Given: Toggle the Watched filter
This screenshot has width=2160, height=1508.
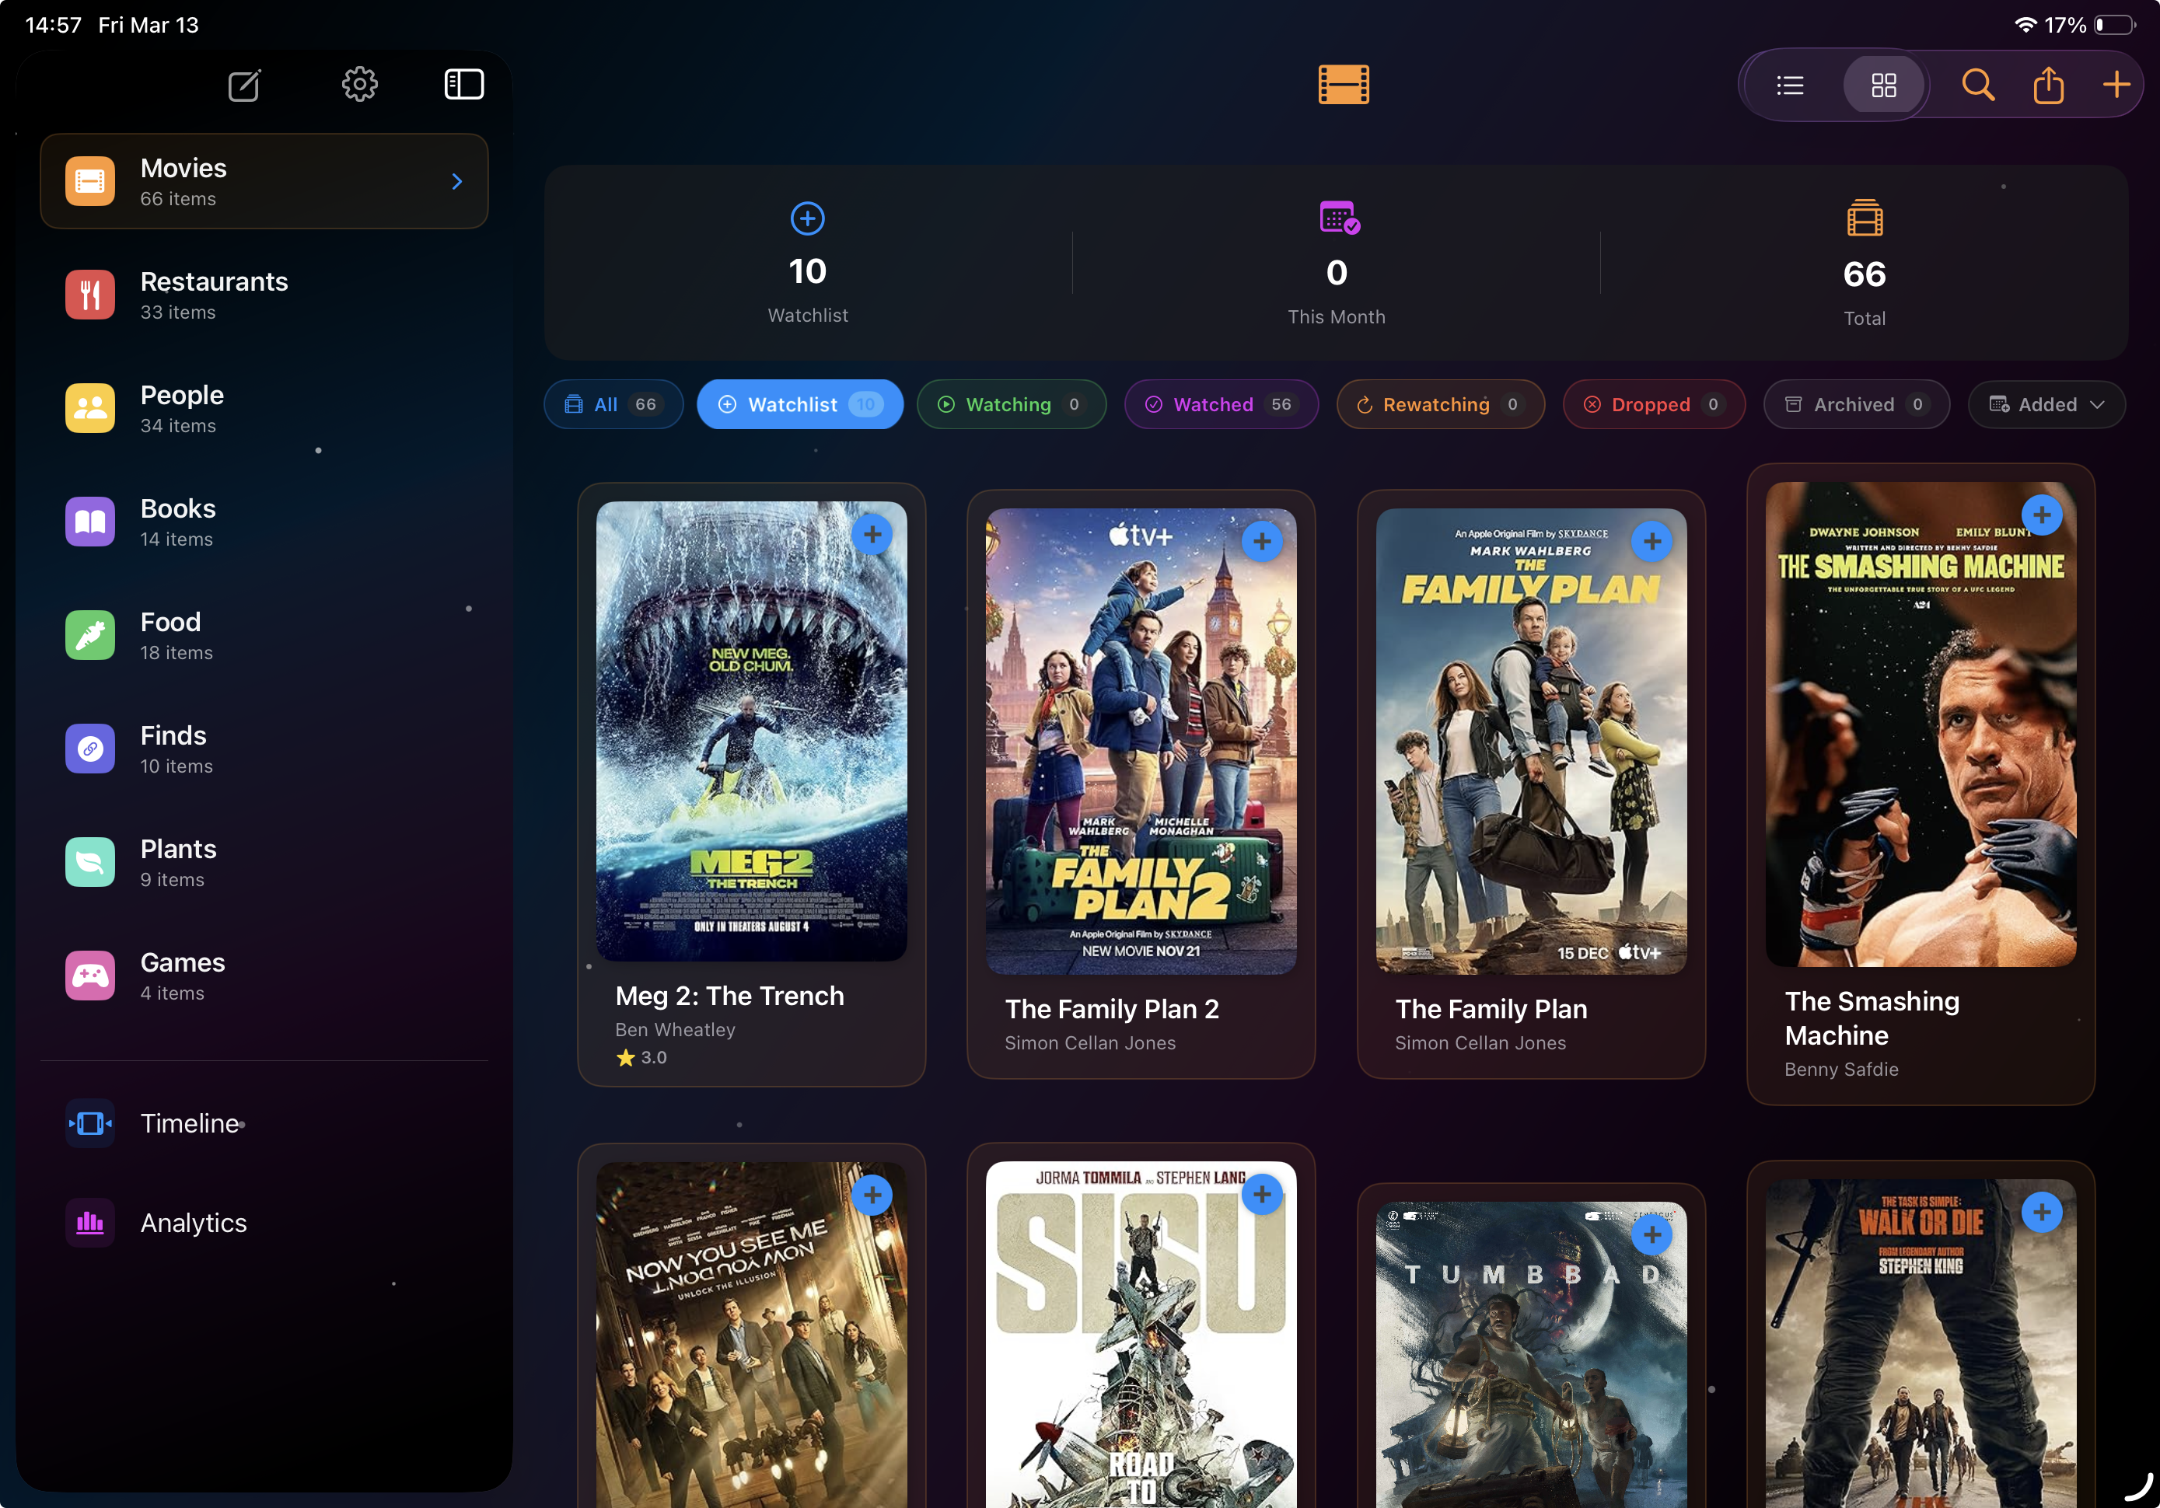Looking at the screenshot, I should 1220,404.
